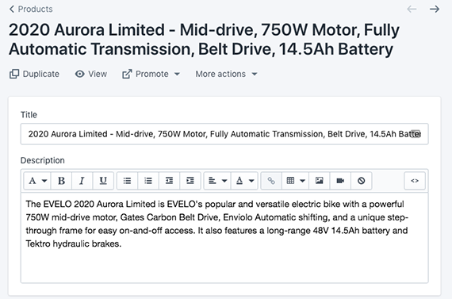Click the insert link icon
Screen dimensions: 452x299
(x=271, y=181)
